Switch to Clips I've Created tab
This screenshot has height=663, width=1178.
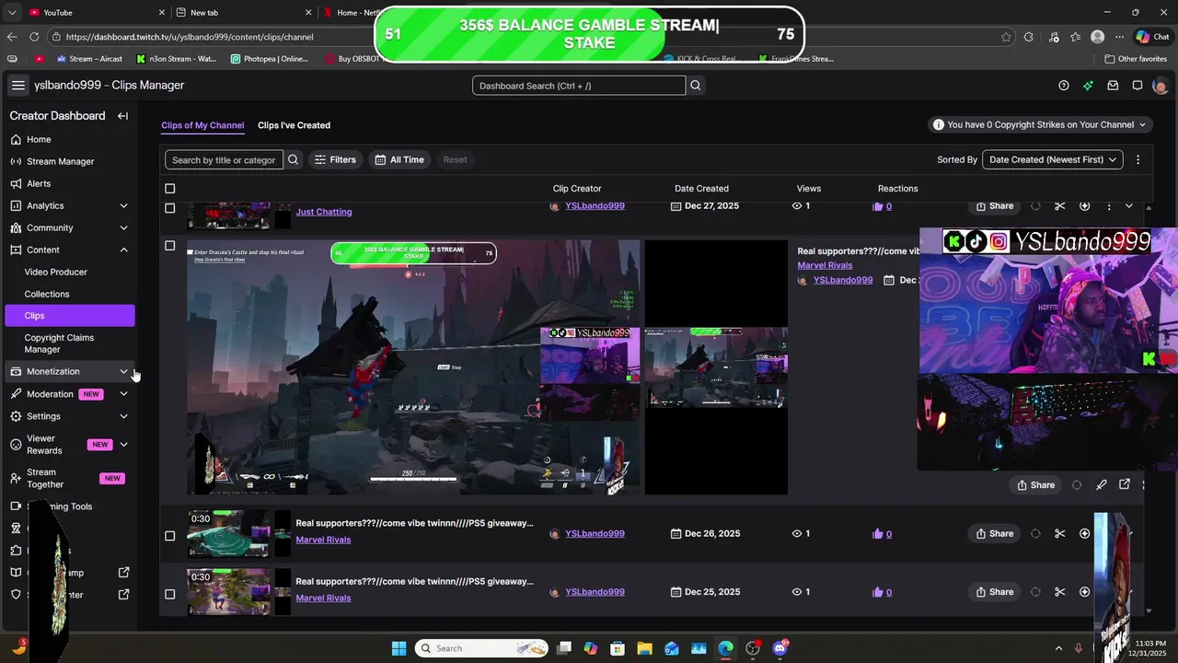click(294, 125)
